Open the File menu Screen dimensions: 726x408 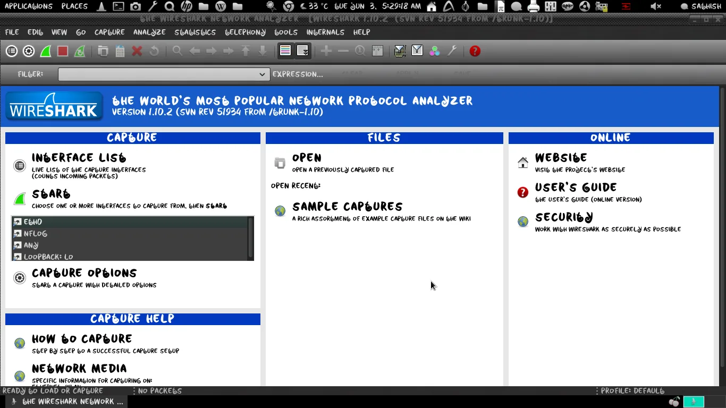pos(12,32)
